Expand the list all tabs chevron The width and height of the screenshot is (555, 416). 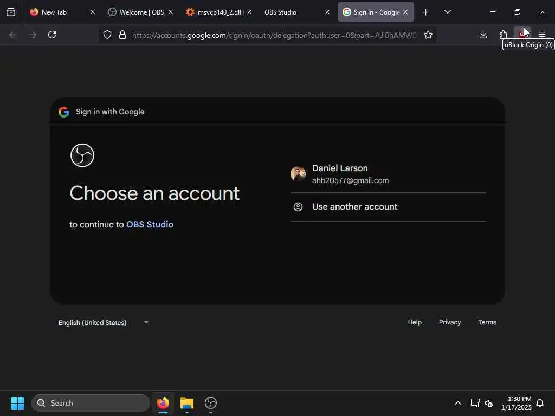tap(447, 12)
